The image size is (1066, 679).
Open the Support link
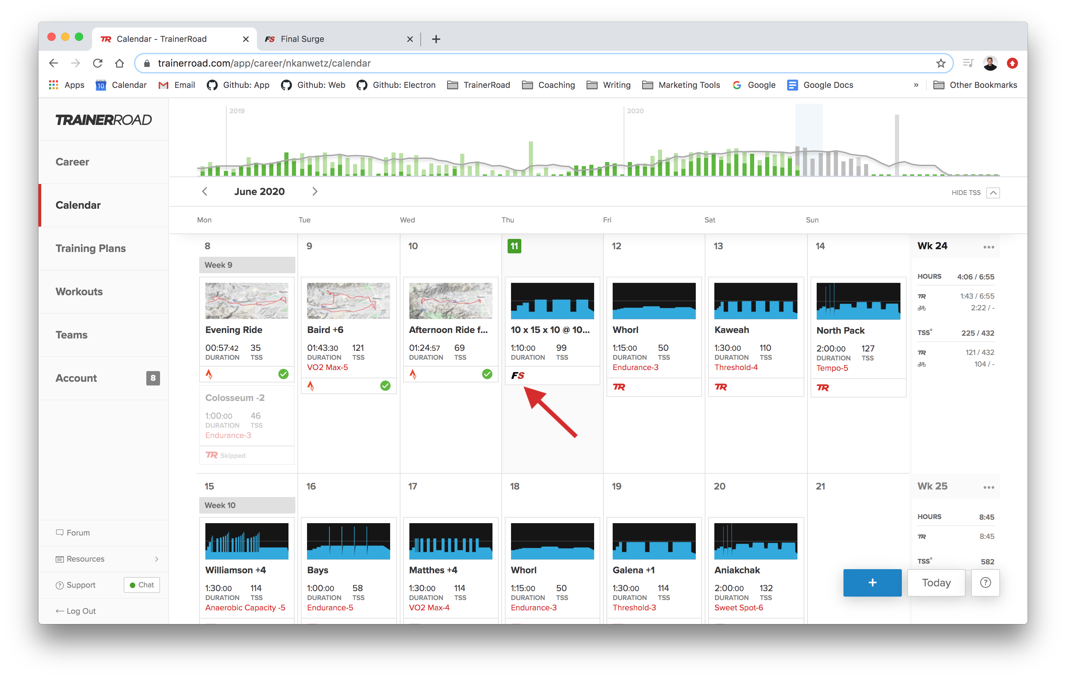[76, 585]
